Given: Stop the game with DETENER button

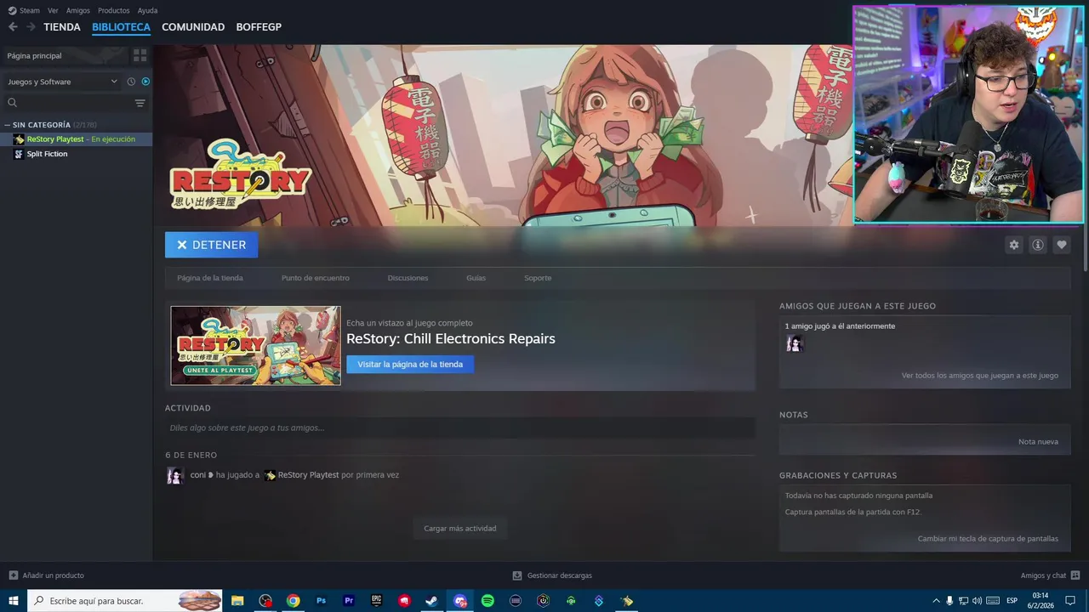Looking at the screenshot, I should [x=211, y=245].
